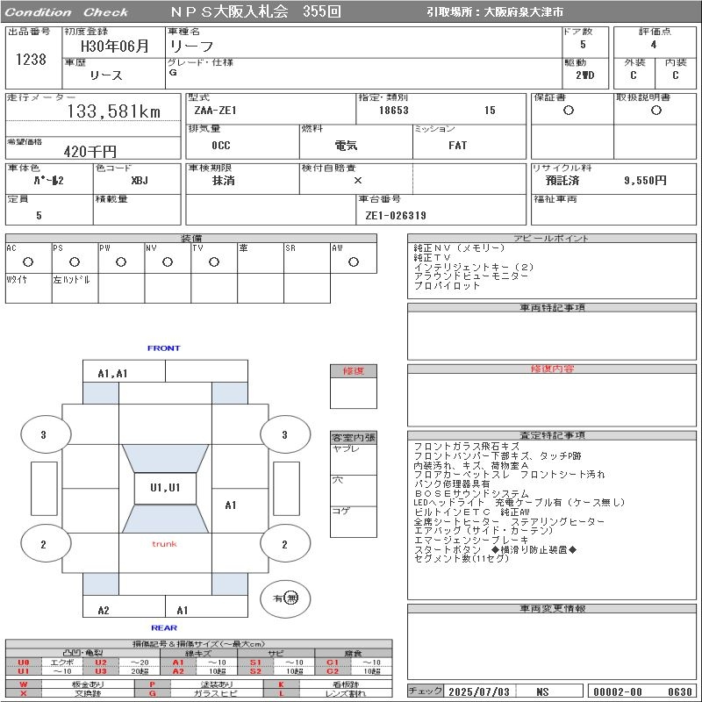Select the 左ハンドル equipment cell
This screenshot has height=702, width=702.
pos(75,288)
